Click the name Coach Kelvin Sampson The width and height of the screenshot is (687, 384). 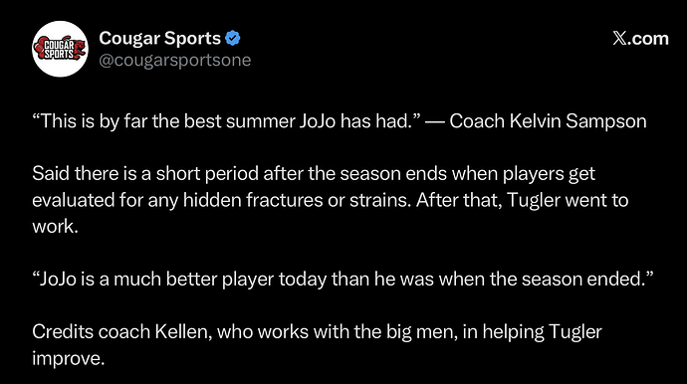pos(548,121)
